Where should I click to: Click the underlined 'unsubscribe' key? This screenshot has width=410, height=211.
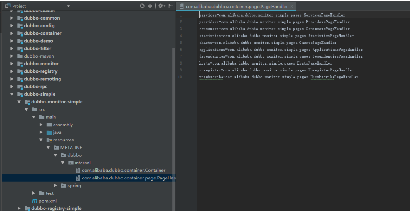pyautogui.click(x=211, y=77)
